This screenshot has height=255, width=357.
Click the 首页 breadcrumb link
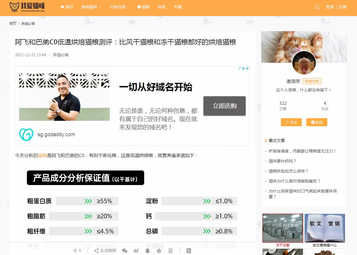[13, 24]
